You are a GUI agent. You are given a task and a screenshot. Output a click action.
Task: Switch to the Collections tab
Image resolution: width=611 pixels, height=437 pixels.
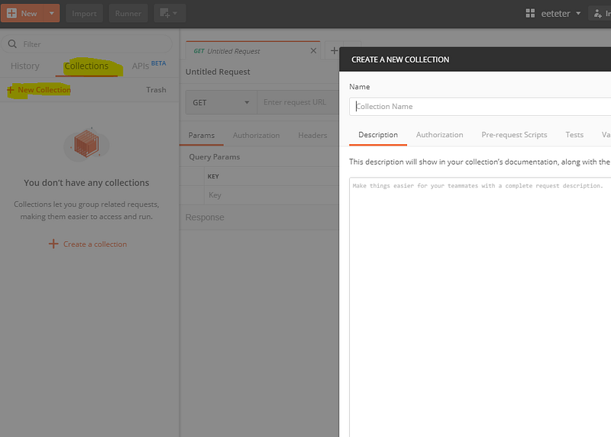pos(86,66)
